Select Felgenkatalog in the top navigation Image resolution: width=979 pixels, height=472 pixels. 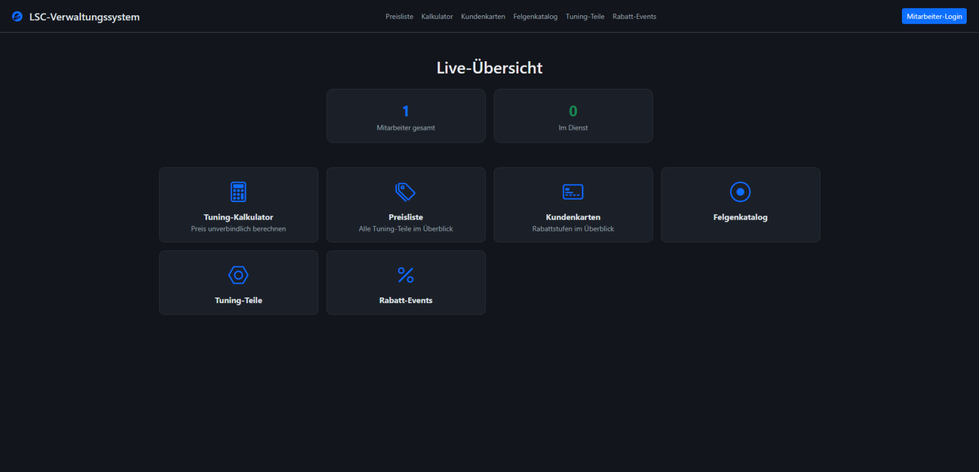click(x=535, y=17)
